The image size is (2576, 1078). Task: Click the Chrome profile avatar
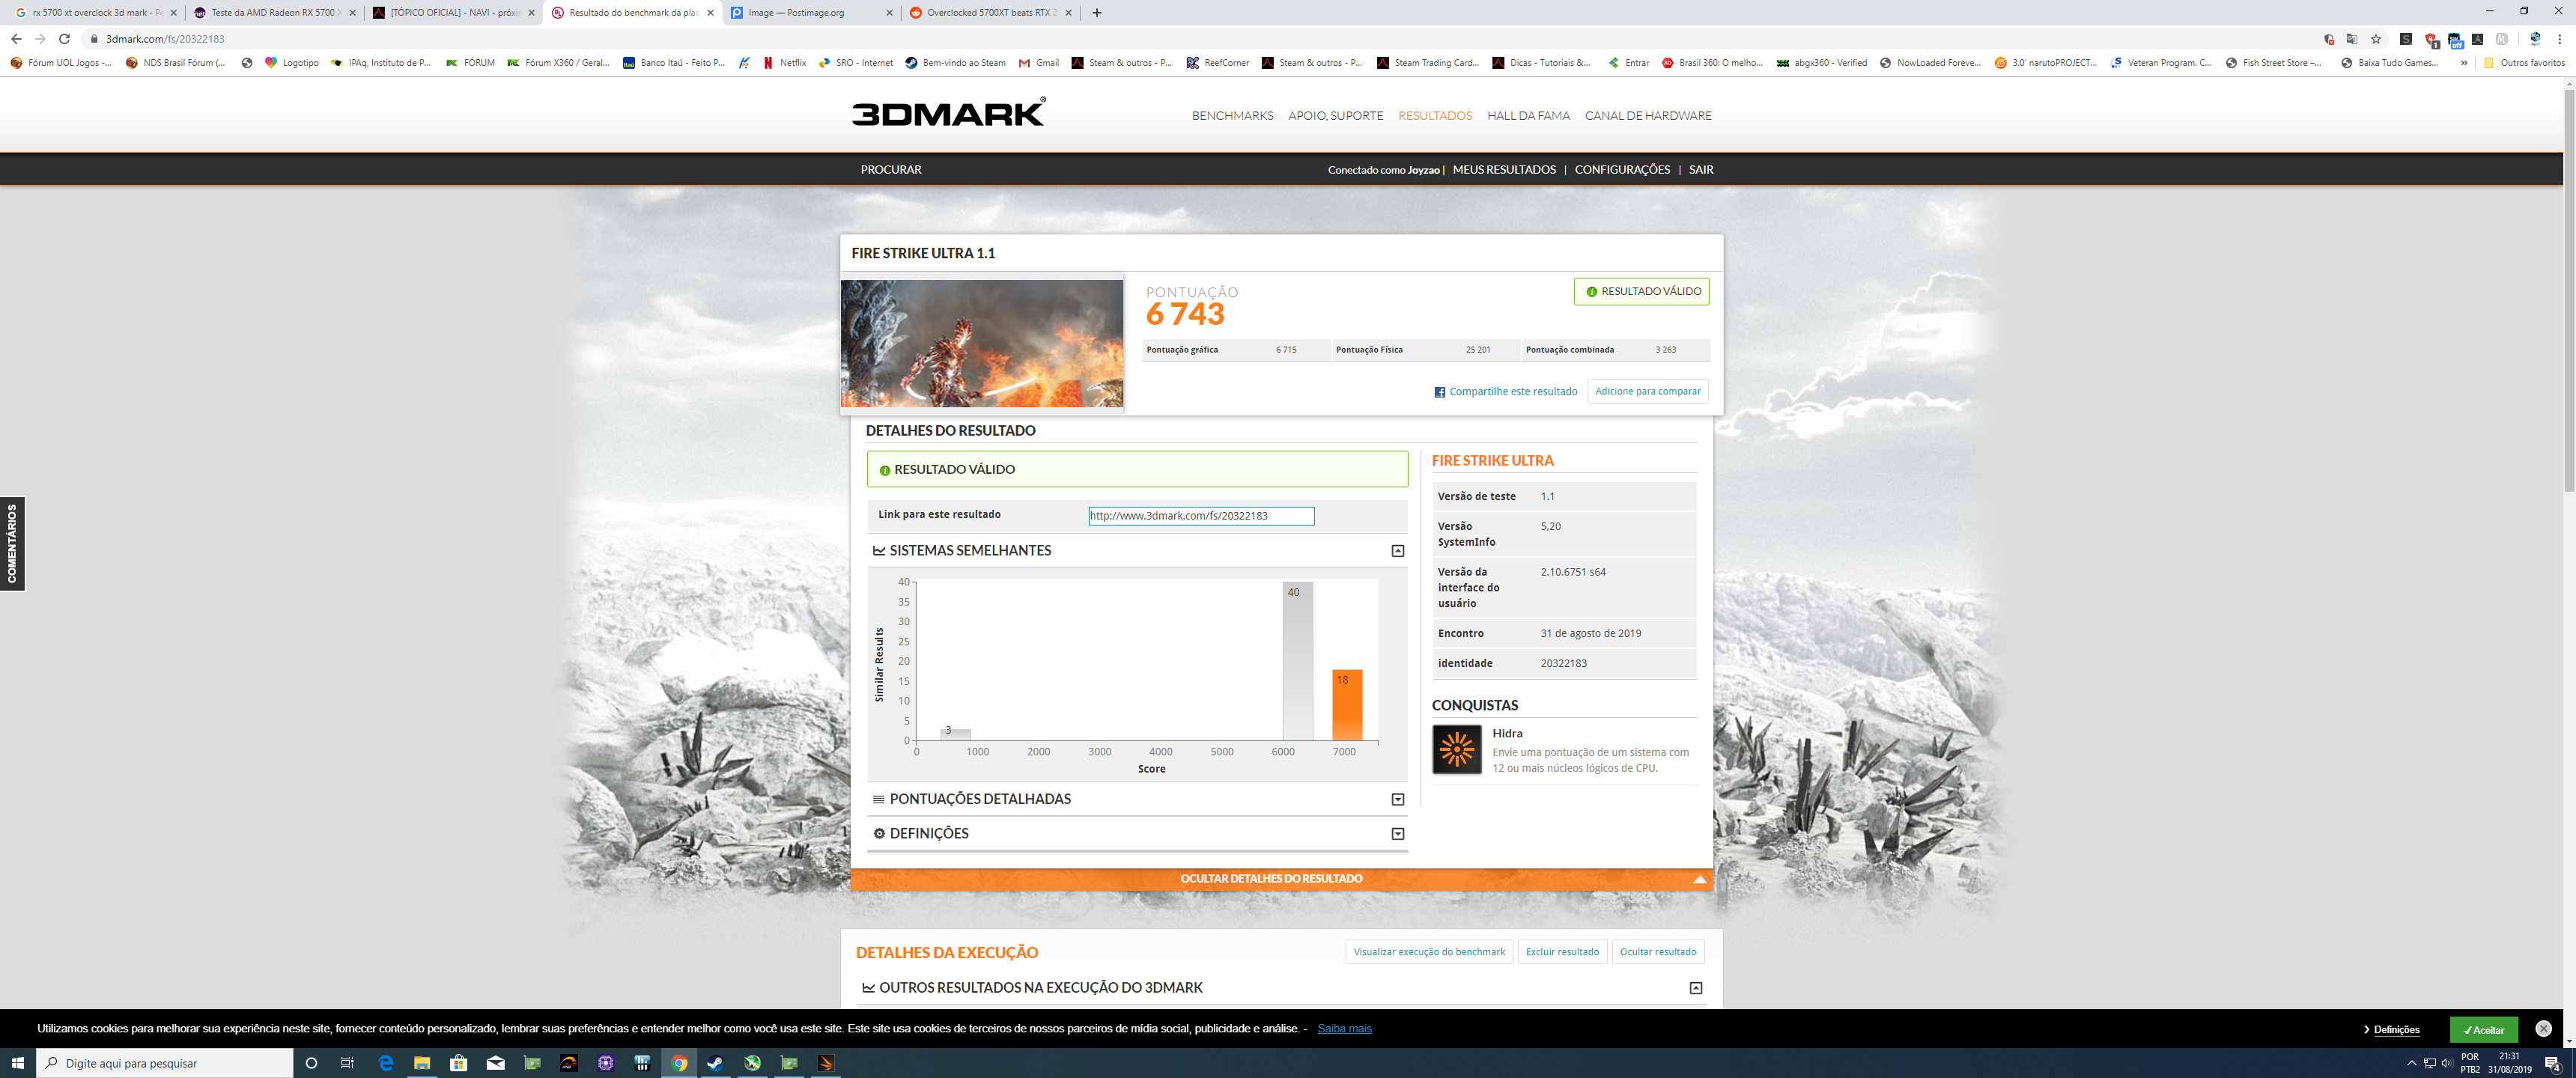2535,39
